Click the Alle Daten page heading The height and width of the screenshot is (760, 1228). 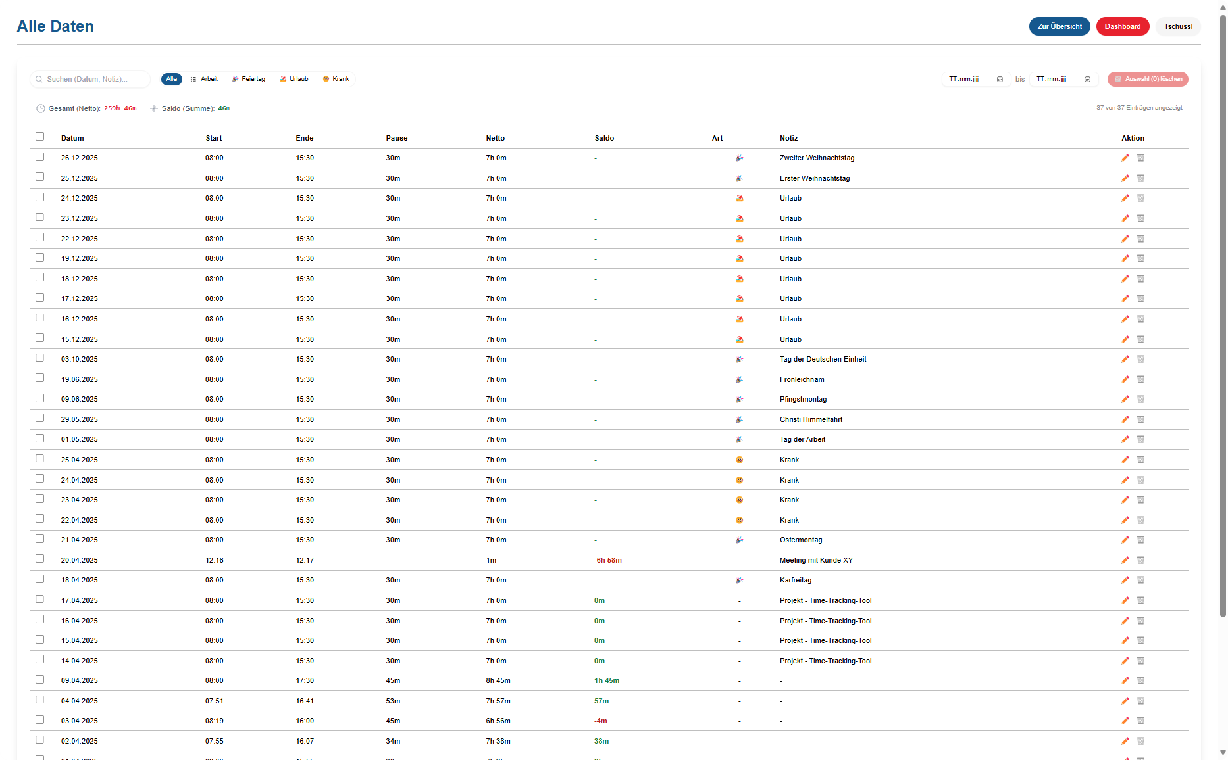pyautogui.click(x=55, y=26)
